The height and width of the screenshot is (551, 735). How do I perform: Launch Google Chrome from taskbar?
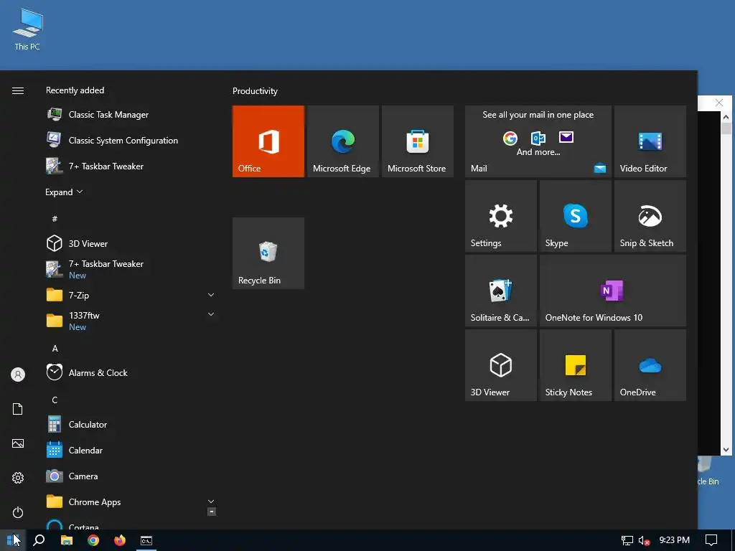[93, 540]
